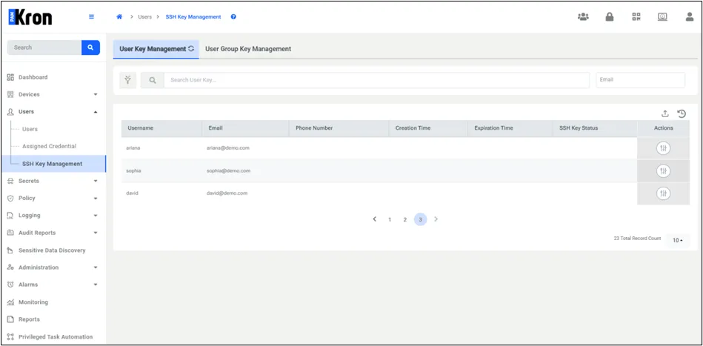Viewport: 703px width, 346px height.
Task: Click the filter icon beside search field
Action: click(128, 80)
